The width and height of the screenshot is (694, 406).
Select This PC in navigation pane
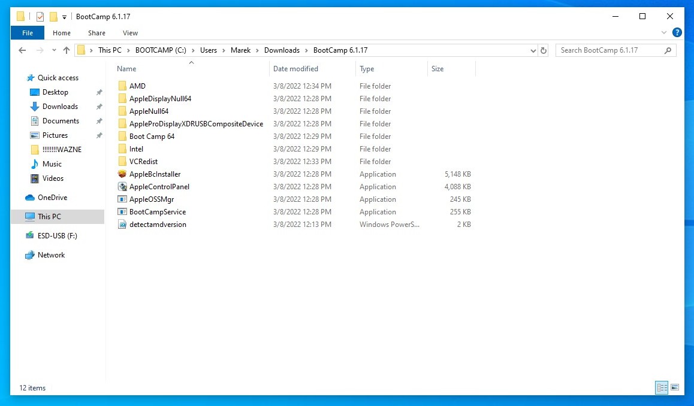coord(58,217)
